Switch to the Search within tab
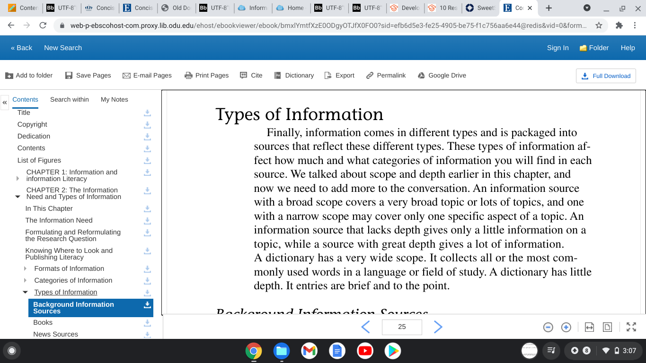 coord(70,99)
